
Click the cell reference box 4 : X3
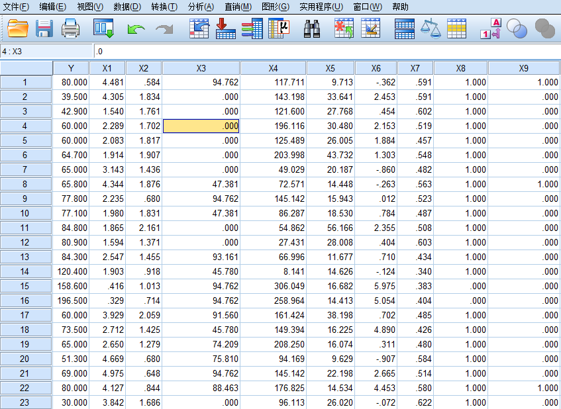pos(46,52)
